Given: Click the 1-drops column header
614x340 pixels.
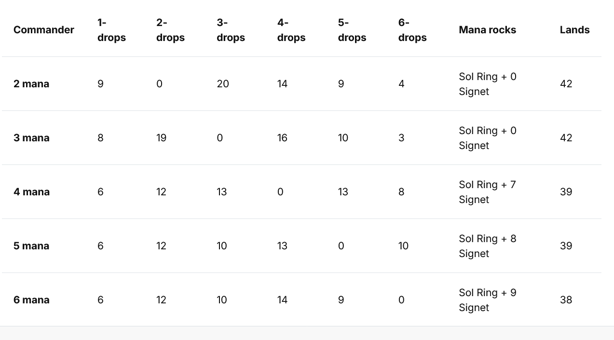Looking at the screenshot, I should click(x=111, y=30).
